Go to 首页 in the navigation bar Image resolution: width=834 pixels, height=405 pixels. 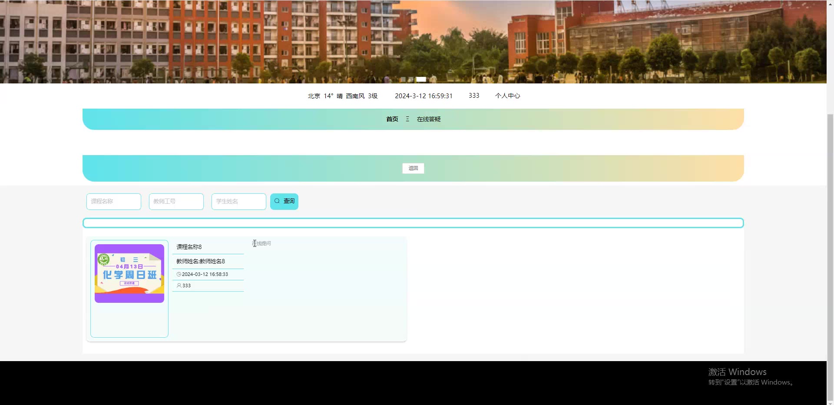(x=392, y=119)
